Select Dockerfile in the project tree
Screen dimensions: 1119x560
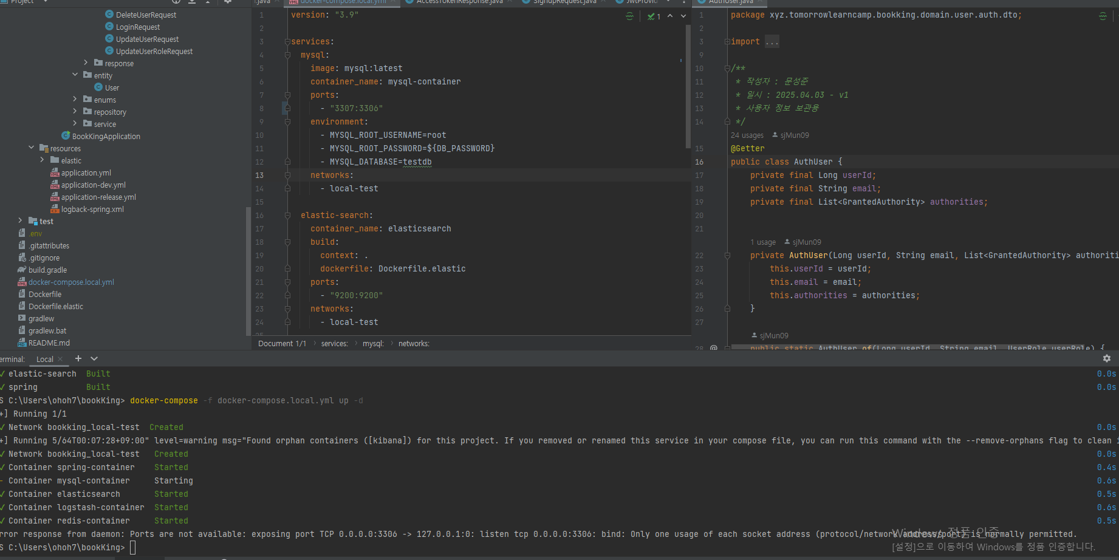tap(45, 295)
